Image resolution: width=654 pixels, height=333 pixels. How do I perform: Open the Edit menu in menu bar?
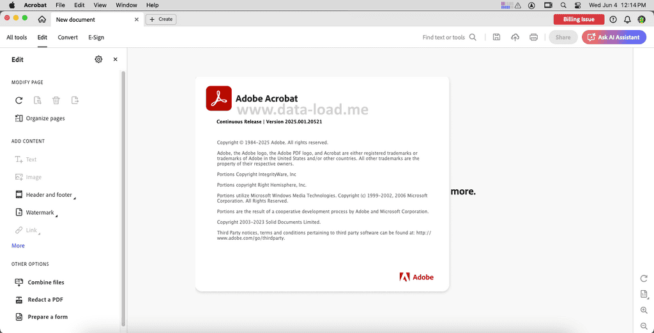click(x=79, y=5)
